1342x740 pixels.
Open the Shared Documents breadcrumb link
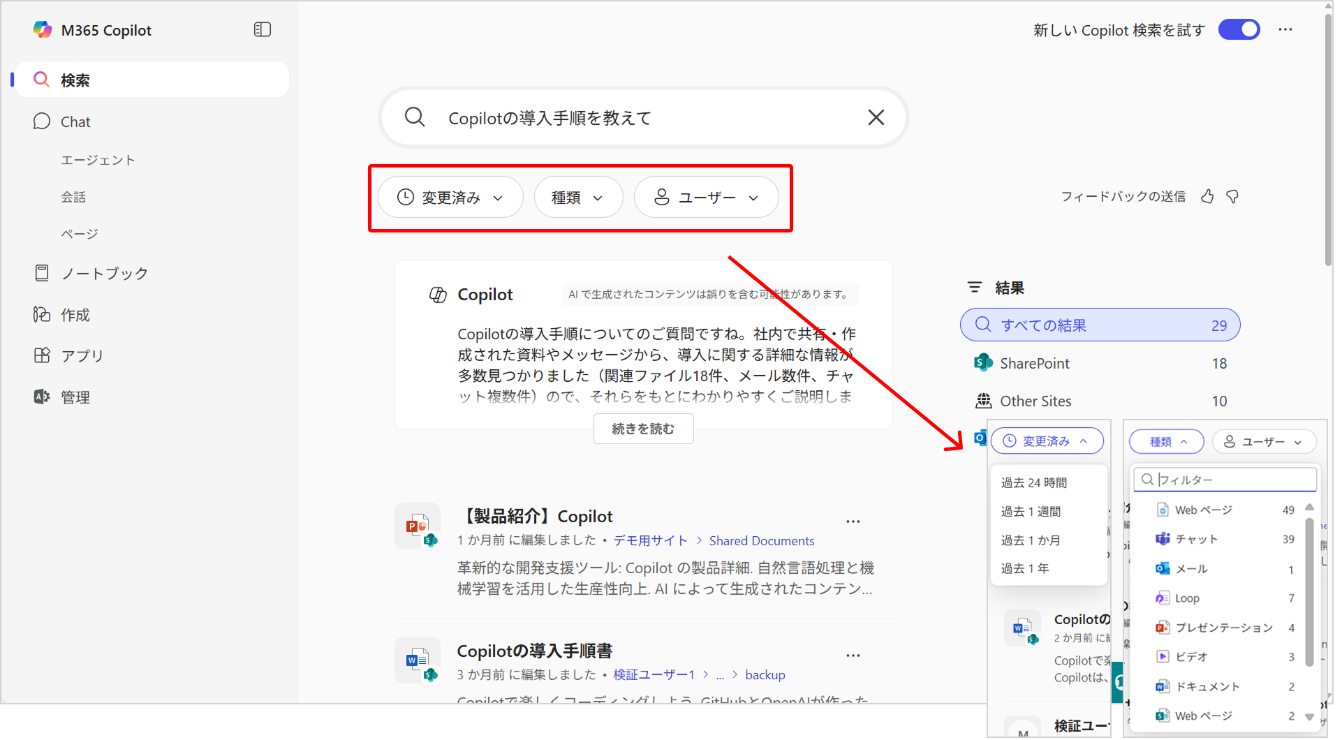(761, 541)
